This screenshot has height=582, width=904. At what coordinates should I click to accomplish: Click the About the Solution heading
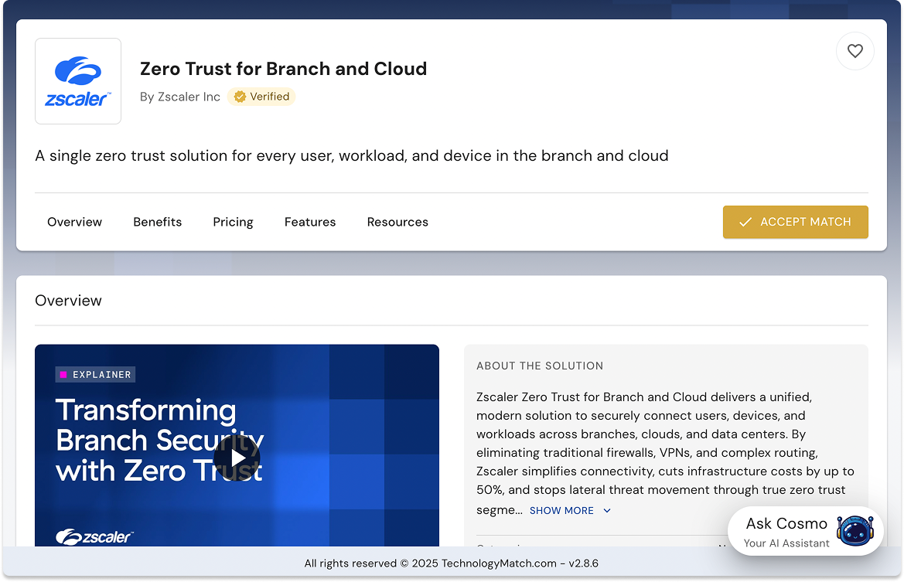click(x=540, y=366)
